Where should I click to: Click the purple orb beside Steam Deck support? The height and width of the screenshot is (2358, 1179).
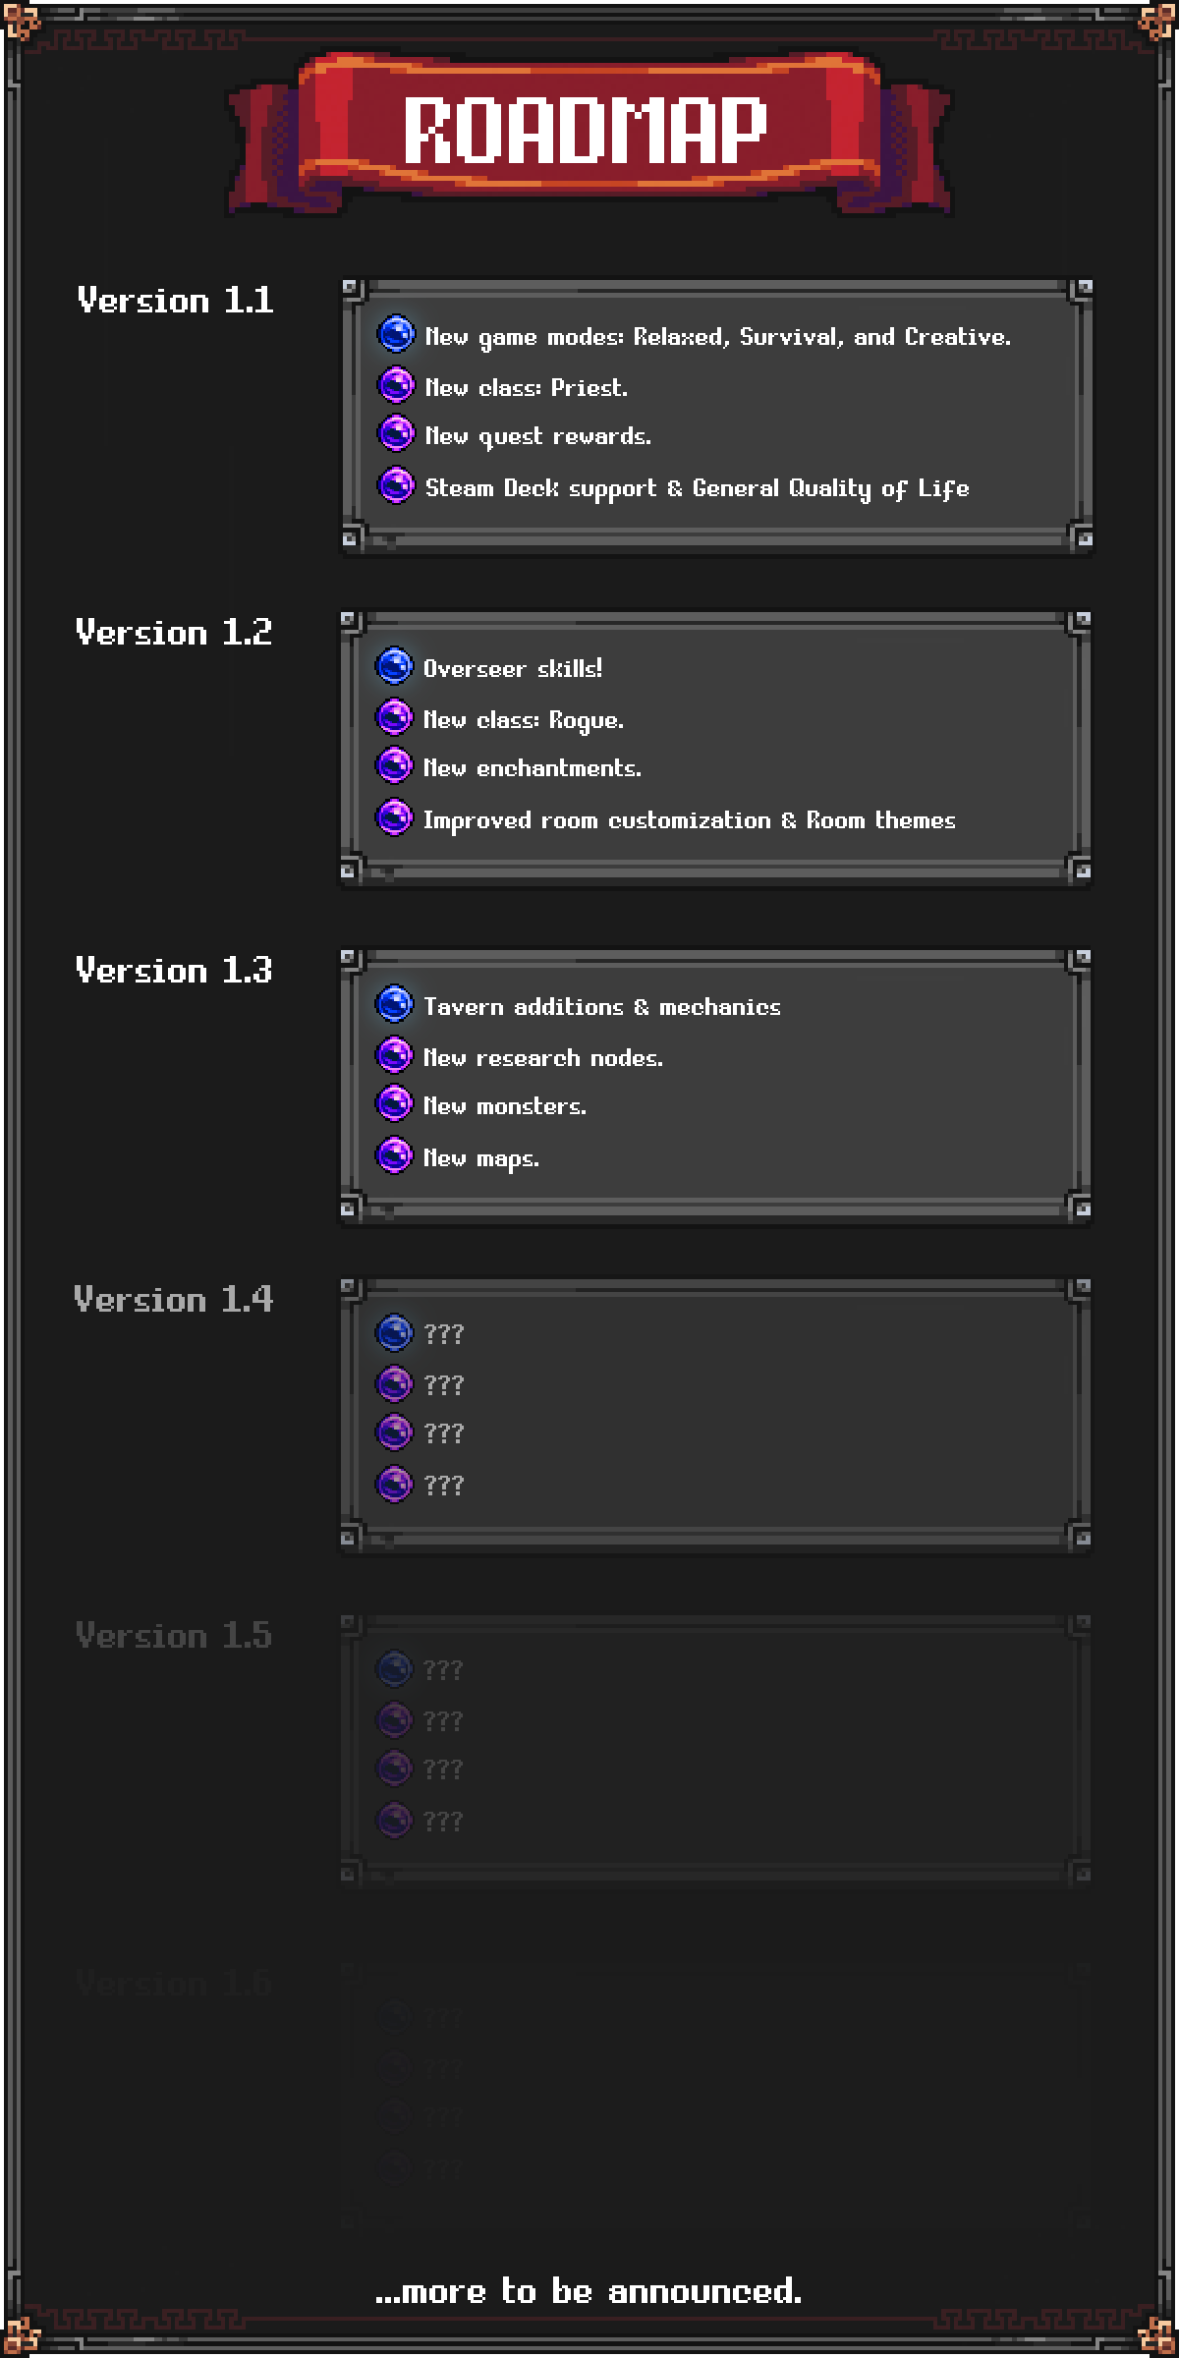click(396, 485)
